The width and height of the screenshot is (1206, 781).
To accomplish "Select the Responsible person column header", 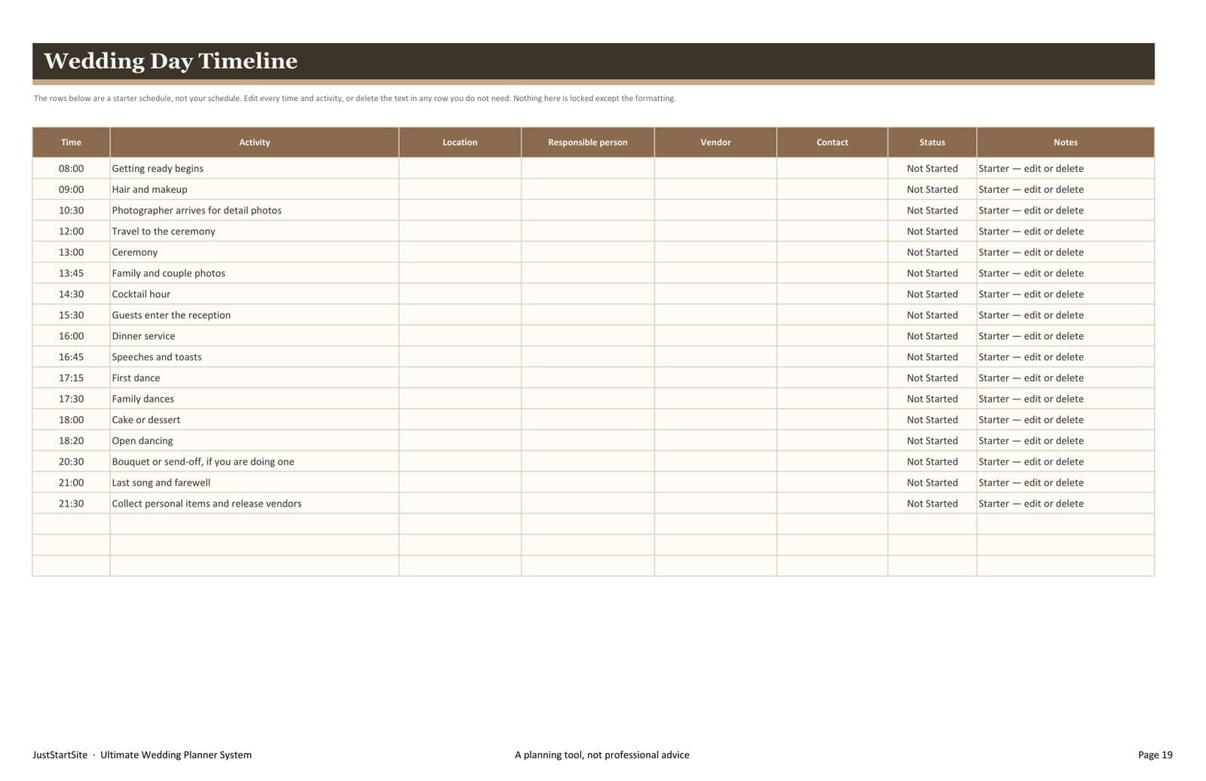I will click(587, 142).
